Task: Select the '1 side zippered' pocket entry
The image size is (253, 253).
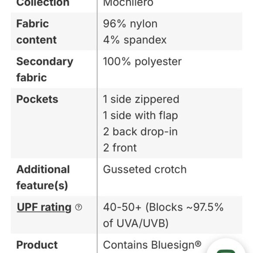Action: [x=141, y=99]
